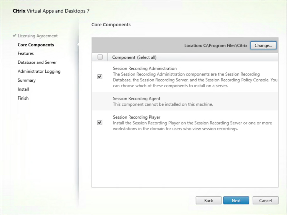Cancel the installation wizard
The width and height of the screenshot is (287, 215).
265,200
